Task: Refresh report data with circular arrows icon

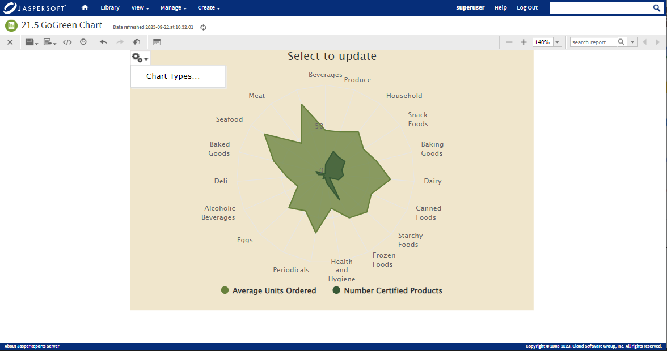Action: [x=203, y=27]
